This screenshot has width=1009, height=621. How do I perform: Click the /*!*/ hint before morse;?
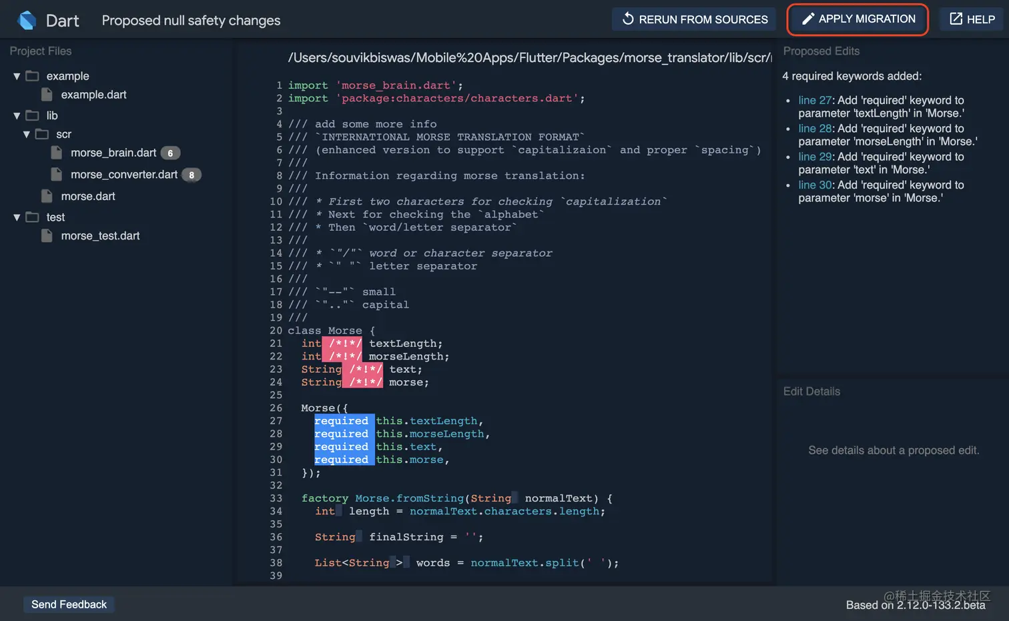[363, 382]
